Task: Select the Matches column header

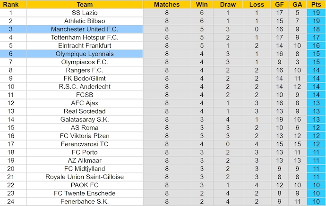Action: coord(167,4)
